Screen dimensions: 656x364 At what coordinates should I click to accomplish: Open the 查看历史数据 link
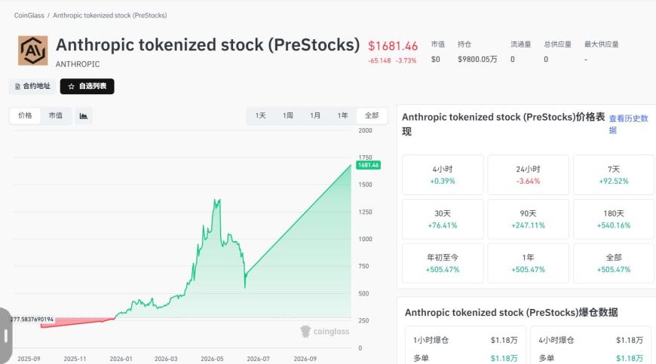628,124
